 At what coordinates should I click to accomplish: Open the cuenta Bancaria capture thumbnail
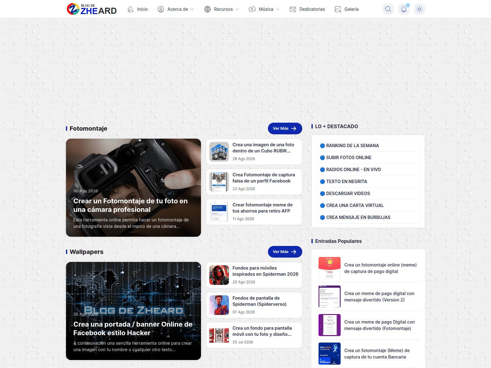330,354
